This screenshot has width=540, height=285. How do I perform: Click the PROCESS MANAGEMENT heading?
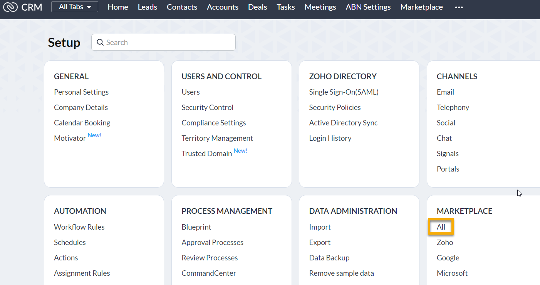coord(227,211)
